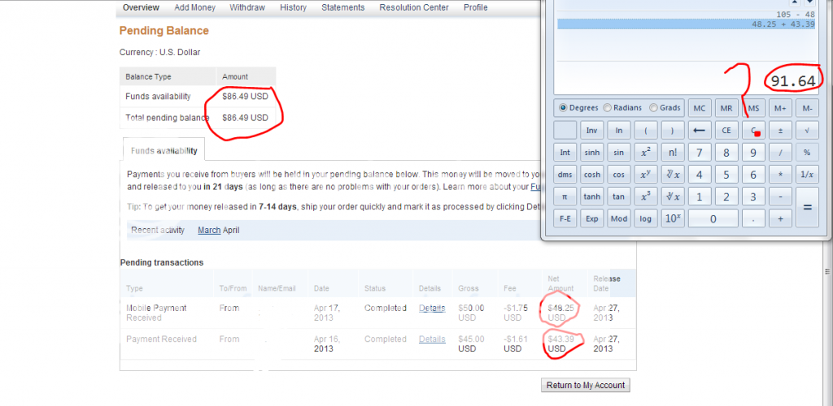Choose the Grads angle mode
The width and height of the screenshot is (833, 406).
[653, 108]
